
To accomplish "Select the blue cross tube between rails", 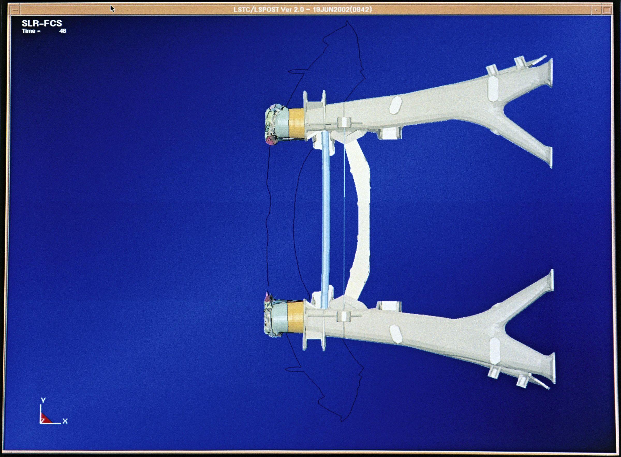I will tap(327, 220).
